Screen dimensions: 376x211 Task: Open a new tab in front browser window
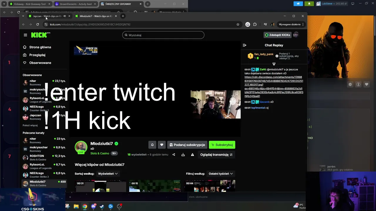(x=123, y=16)
